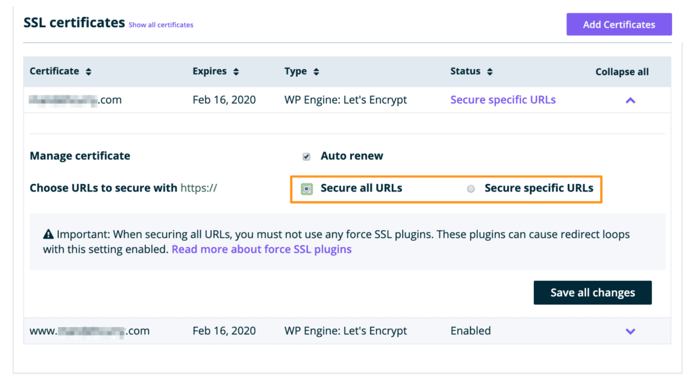The width and height of the screenshot is (693, 385).
Task: Expand the www certificate row chevron
Action: click(x=630, y=332)
